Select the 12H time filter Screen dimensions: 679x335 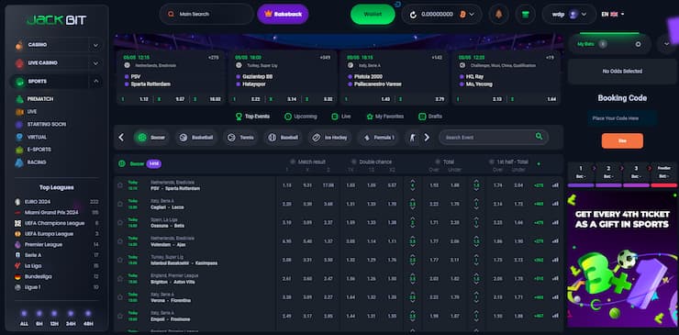click(x=54, y=318)
